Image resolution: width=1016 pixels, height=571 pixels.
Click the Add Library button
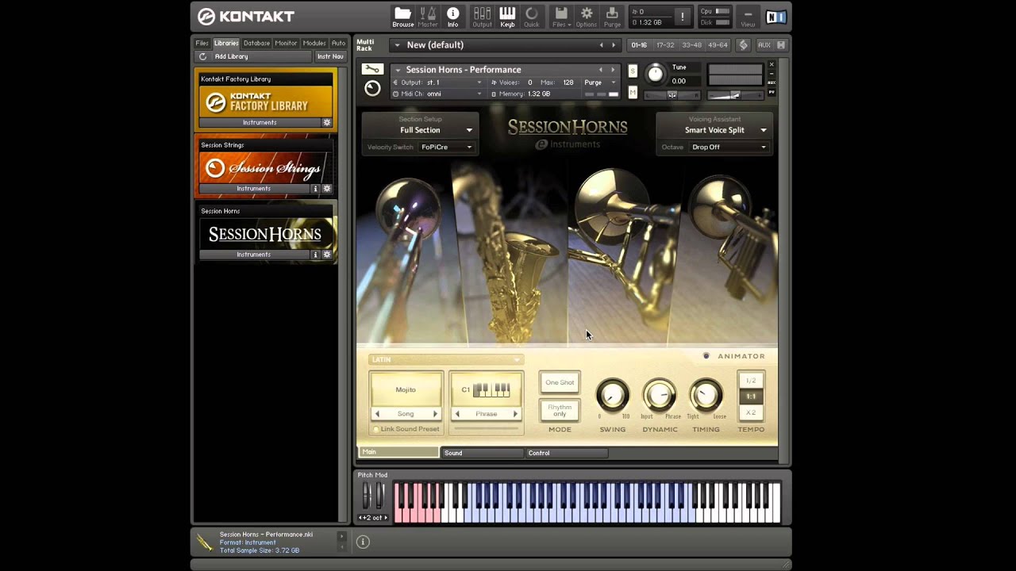tap(231, 56)
